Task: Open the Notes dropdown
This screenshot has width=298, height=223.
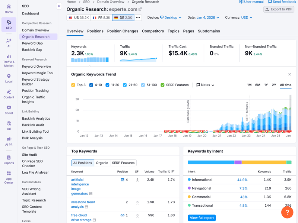Action: [205, 85]
